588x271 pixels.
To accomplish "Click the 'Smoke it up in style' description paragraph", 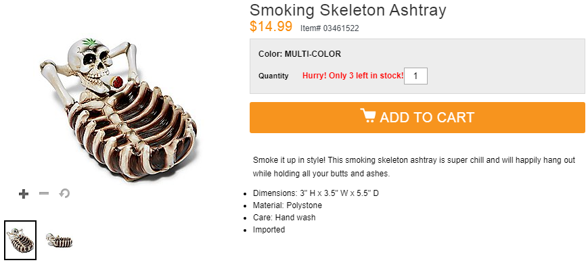I will pos(414,167).
